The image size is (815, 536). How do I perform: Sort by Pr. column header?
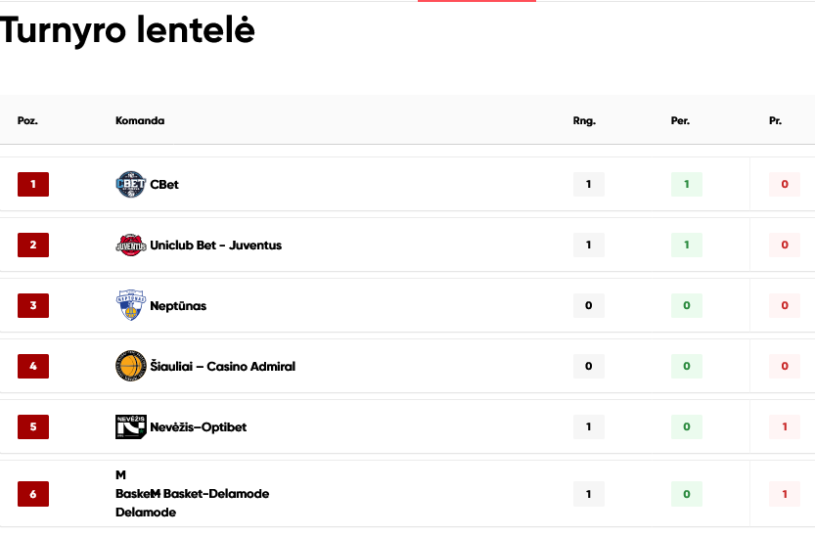pos(775,120)
